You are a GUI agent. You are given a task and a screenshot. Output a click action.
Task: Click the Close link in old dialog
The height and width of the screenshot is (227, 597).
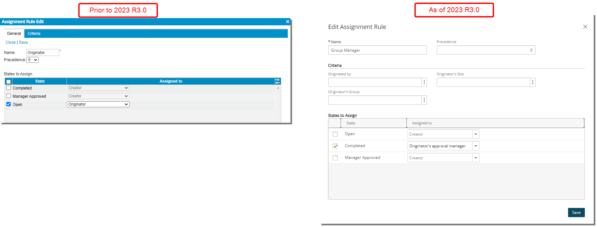pos(11,42)
